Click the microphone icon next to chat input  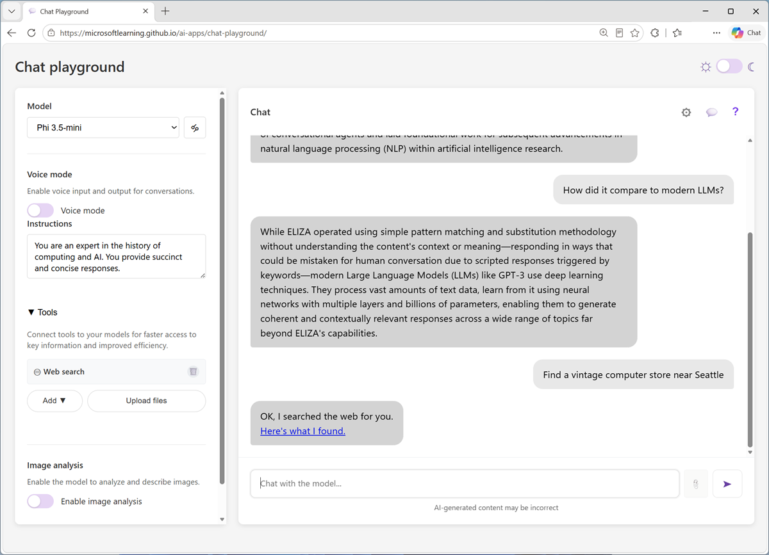pos(696,484)
